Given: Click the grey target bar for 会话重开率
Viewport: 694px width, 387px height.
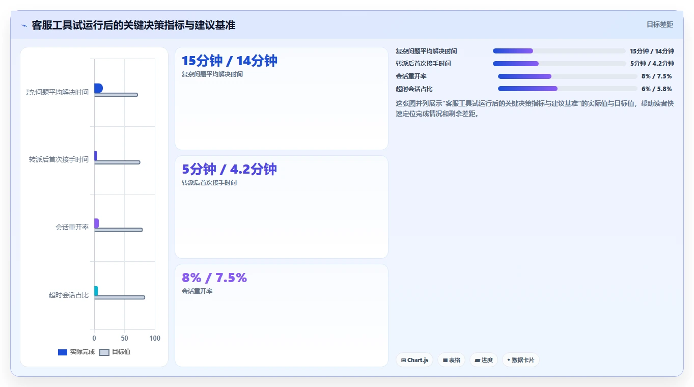Looking at the screenshot, I should point(118,230).
